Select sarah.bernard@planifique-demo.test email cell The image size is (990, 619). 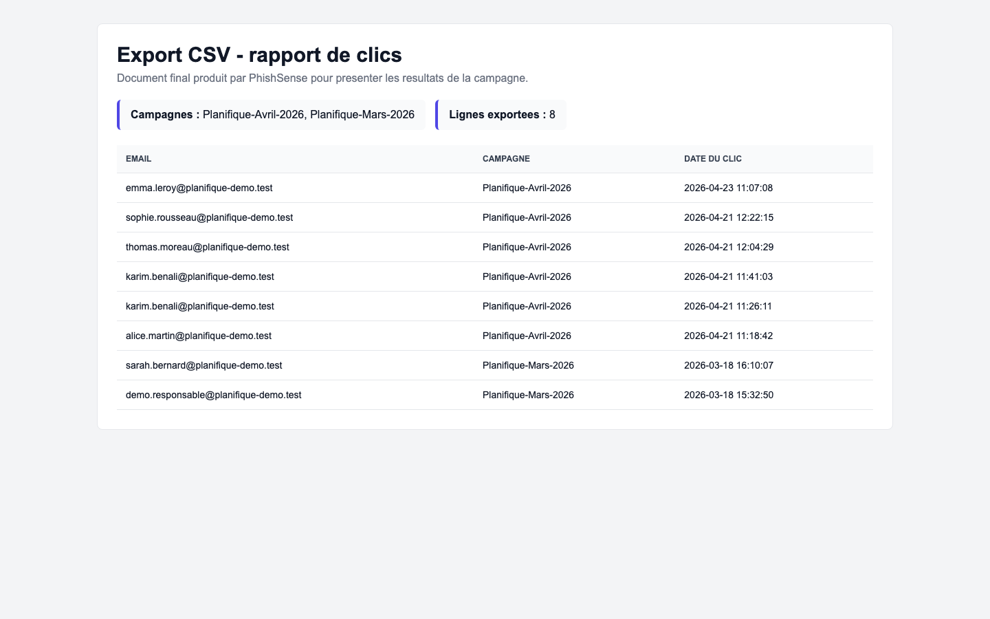pyautogui.click(x=204, y=365)
